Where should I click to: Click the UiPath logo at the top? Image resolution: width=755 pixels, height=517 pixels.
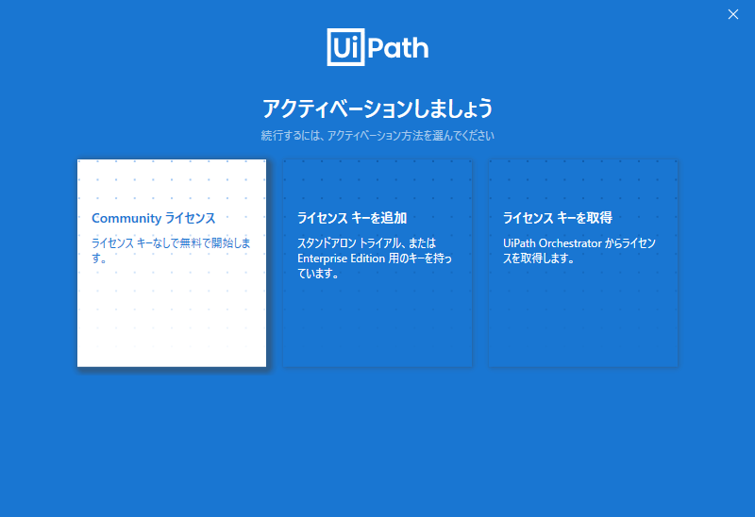(377, 47)
